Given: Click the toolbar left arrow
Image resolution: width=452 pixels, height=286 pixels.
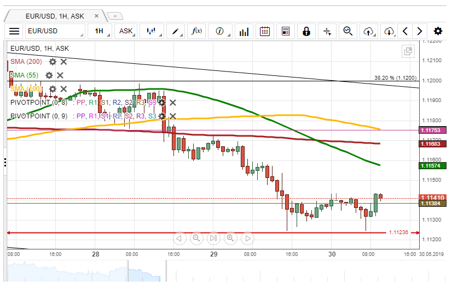Looking at the screenshot, I should 405,31.
